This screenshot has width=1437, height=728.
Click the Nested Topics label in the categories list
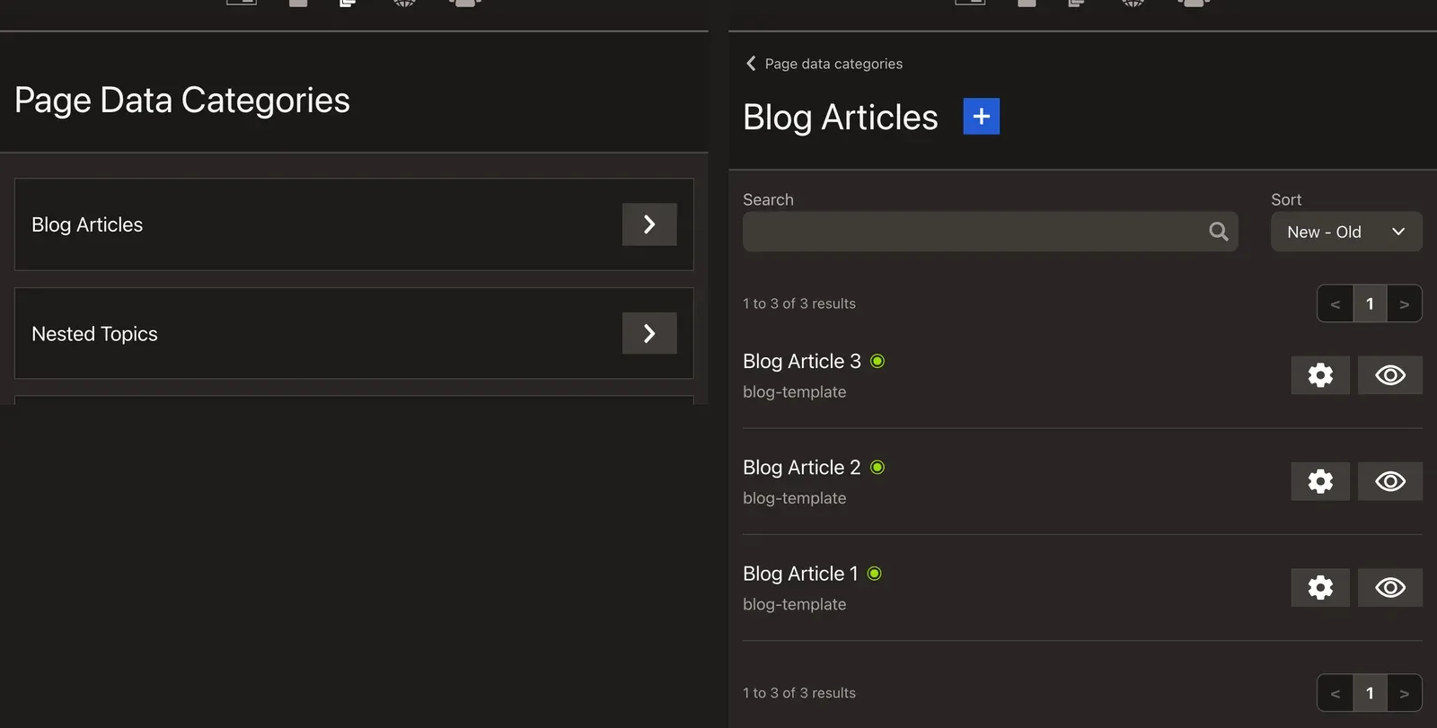click(94, 334)
